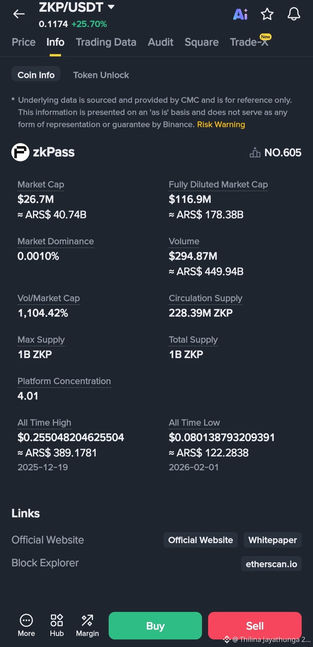Switch to the Price tab
This screenshot has width=313, height=647.
pos(23,42)
